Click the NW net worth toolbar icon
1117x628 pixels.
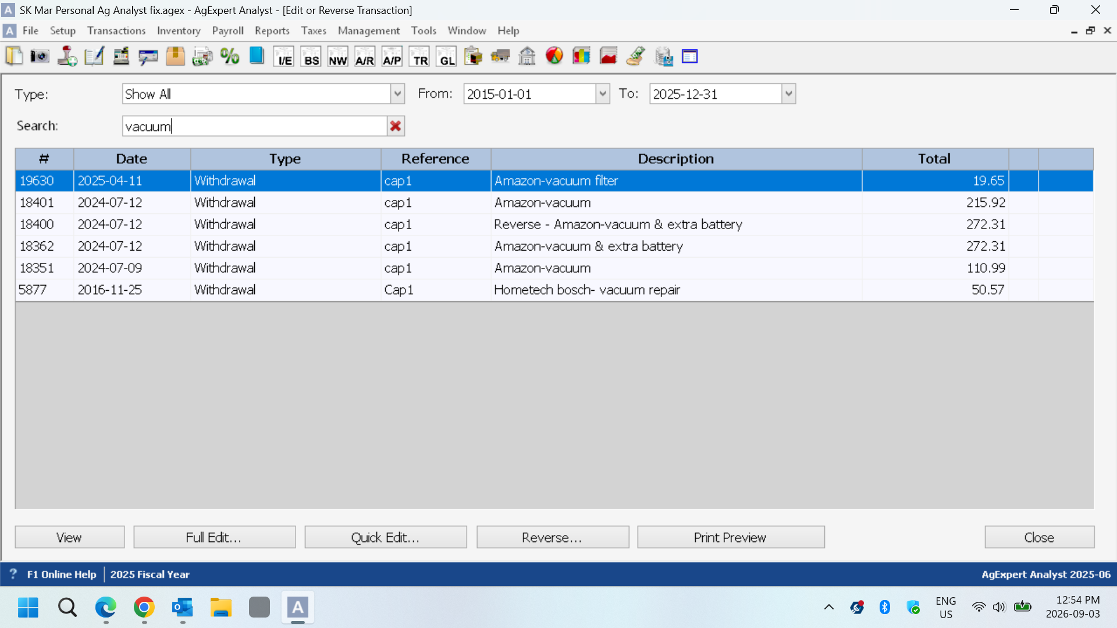(338, 56)
